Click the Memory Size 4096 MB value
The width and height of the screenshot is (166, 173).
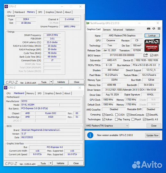[x=112, y=85]
